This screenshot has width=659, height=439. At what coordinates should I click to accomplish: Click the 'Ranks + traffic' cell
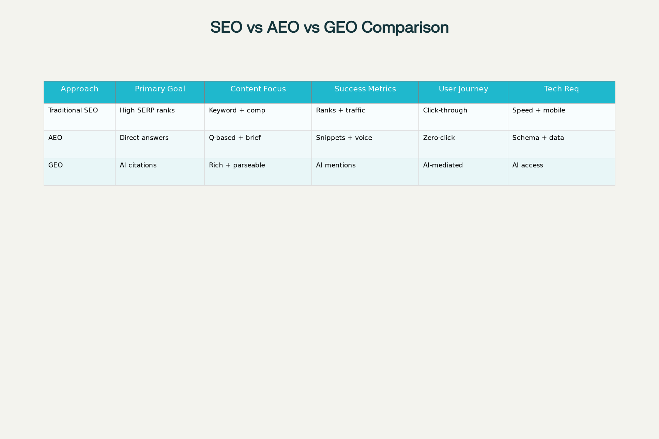pyautogui.click(x=340, y=110)
